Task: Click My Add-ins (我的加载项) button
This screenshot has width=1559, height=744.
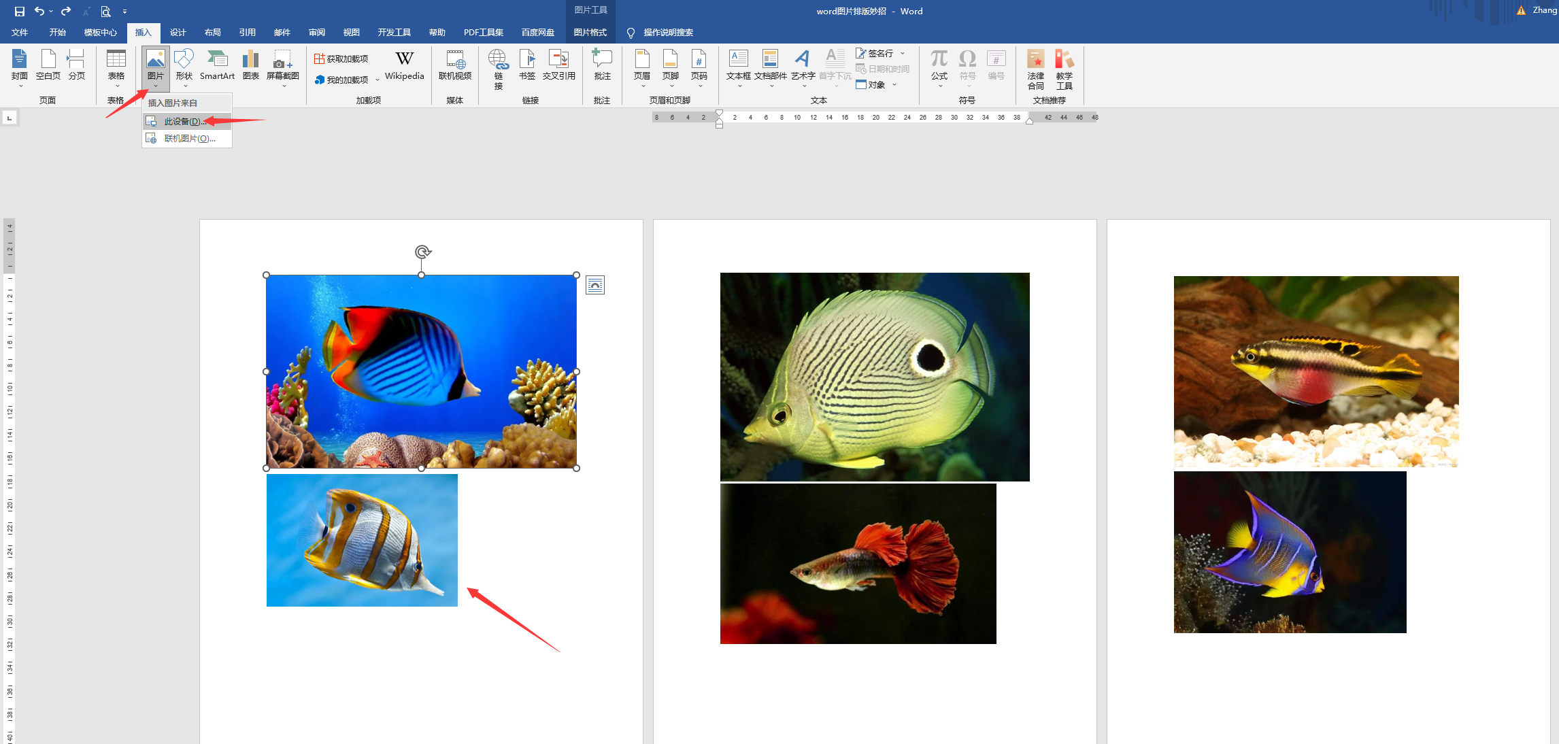Action: (341, 80)
